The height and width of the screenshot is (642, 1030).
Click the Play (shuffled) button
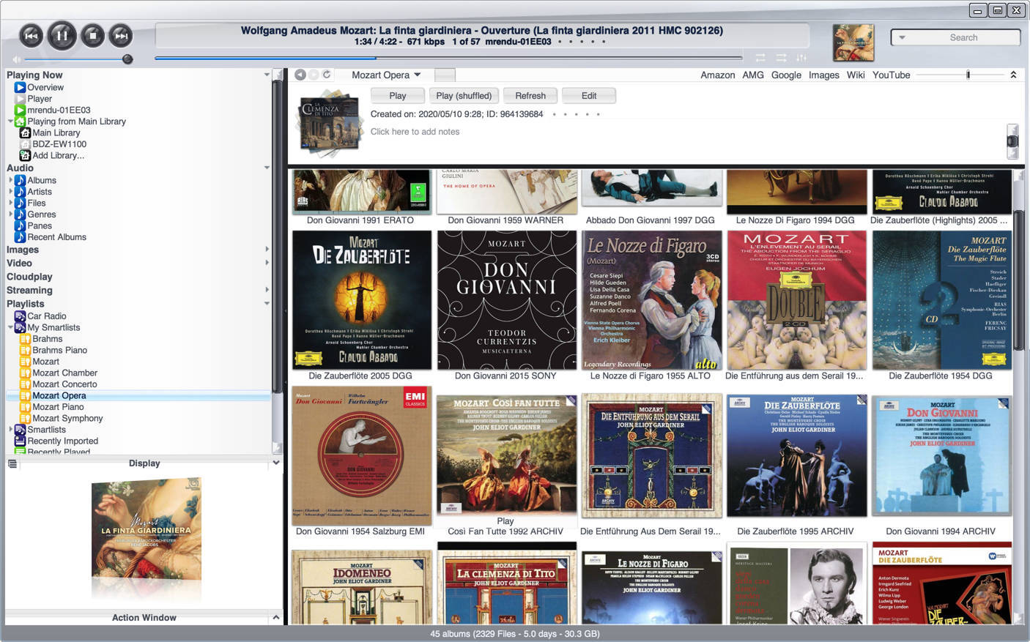click(x=464, y=96)
